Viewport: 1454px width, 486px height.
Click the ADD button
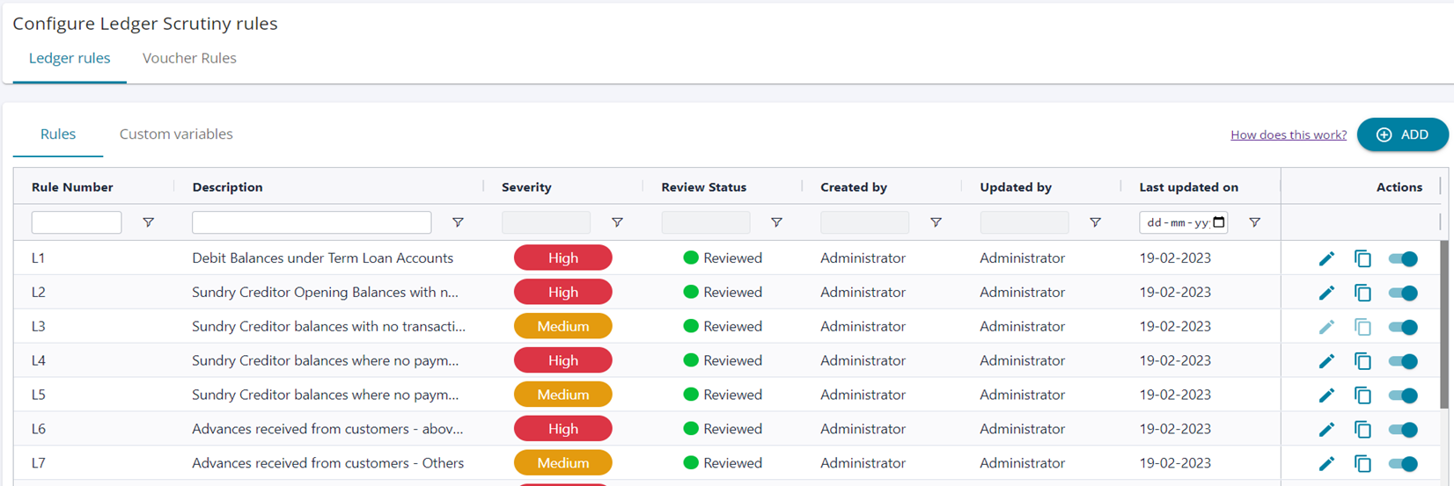[1402, 134]
